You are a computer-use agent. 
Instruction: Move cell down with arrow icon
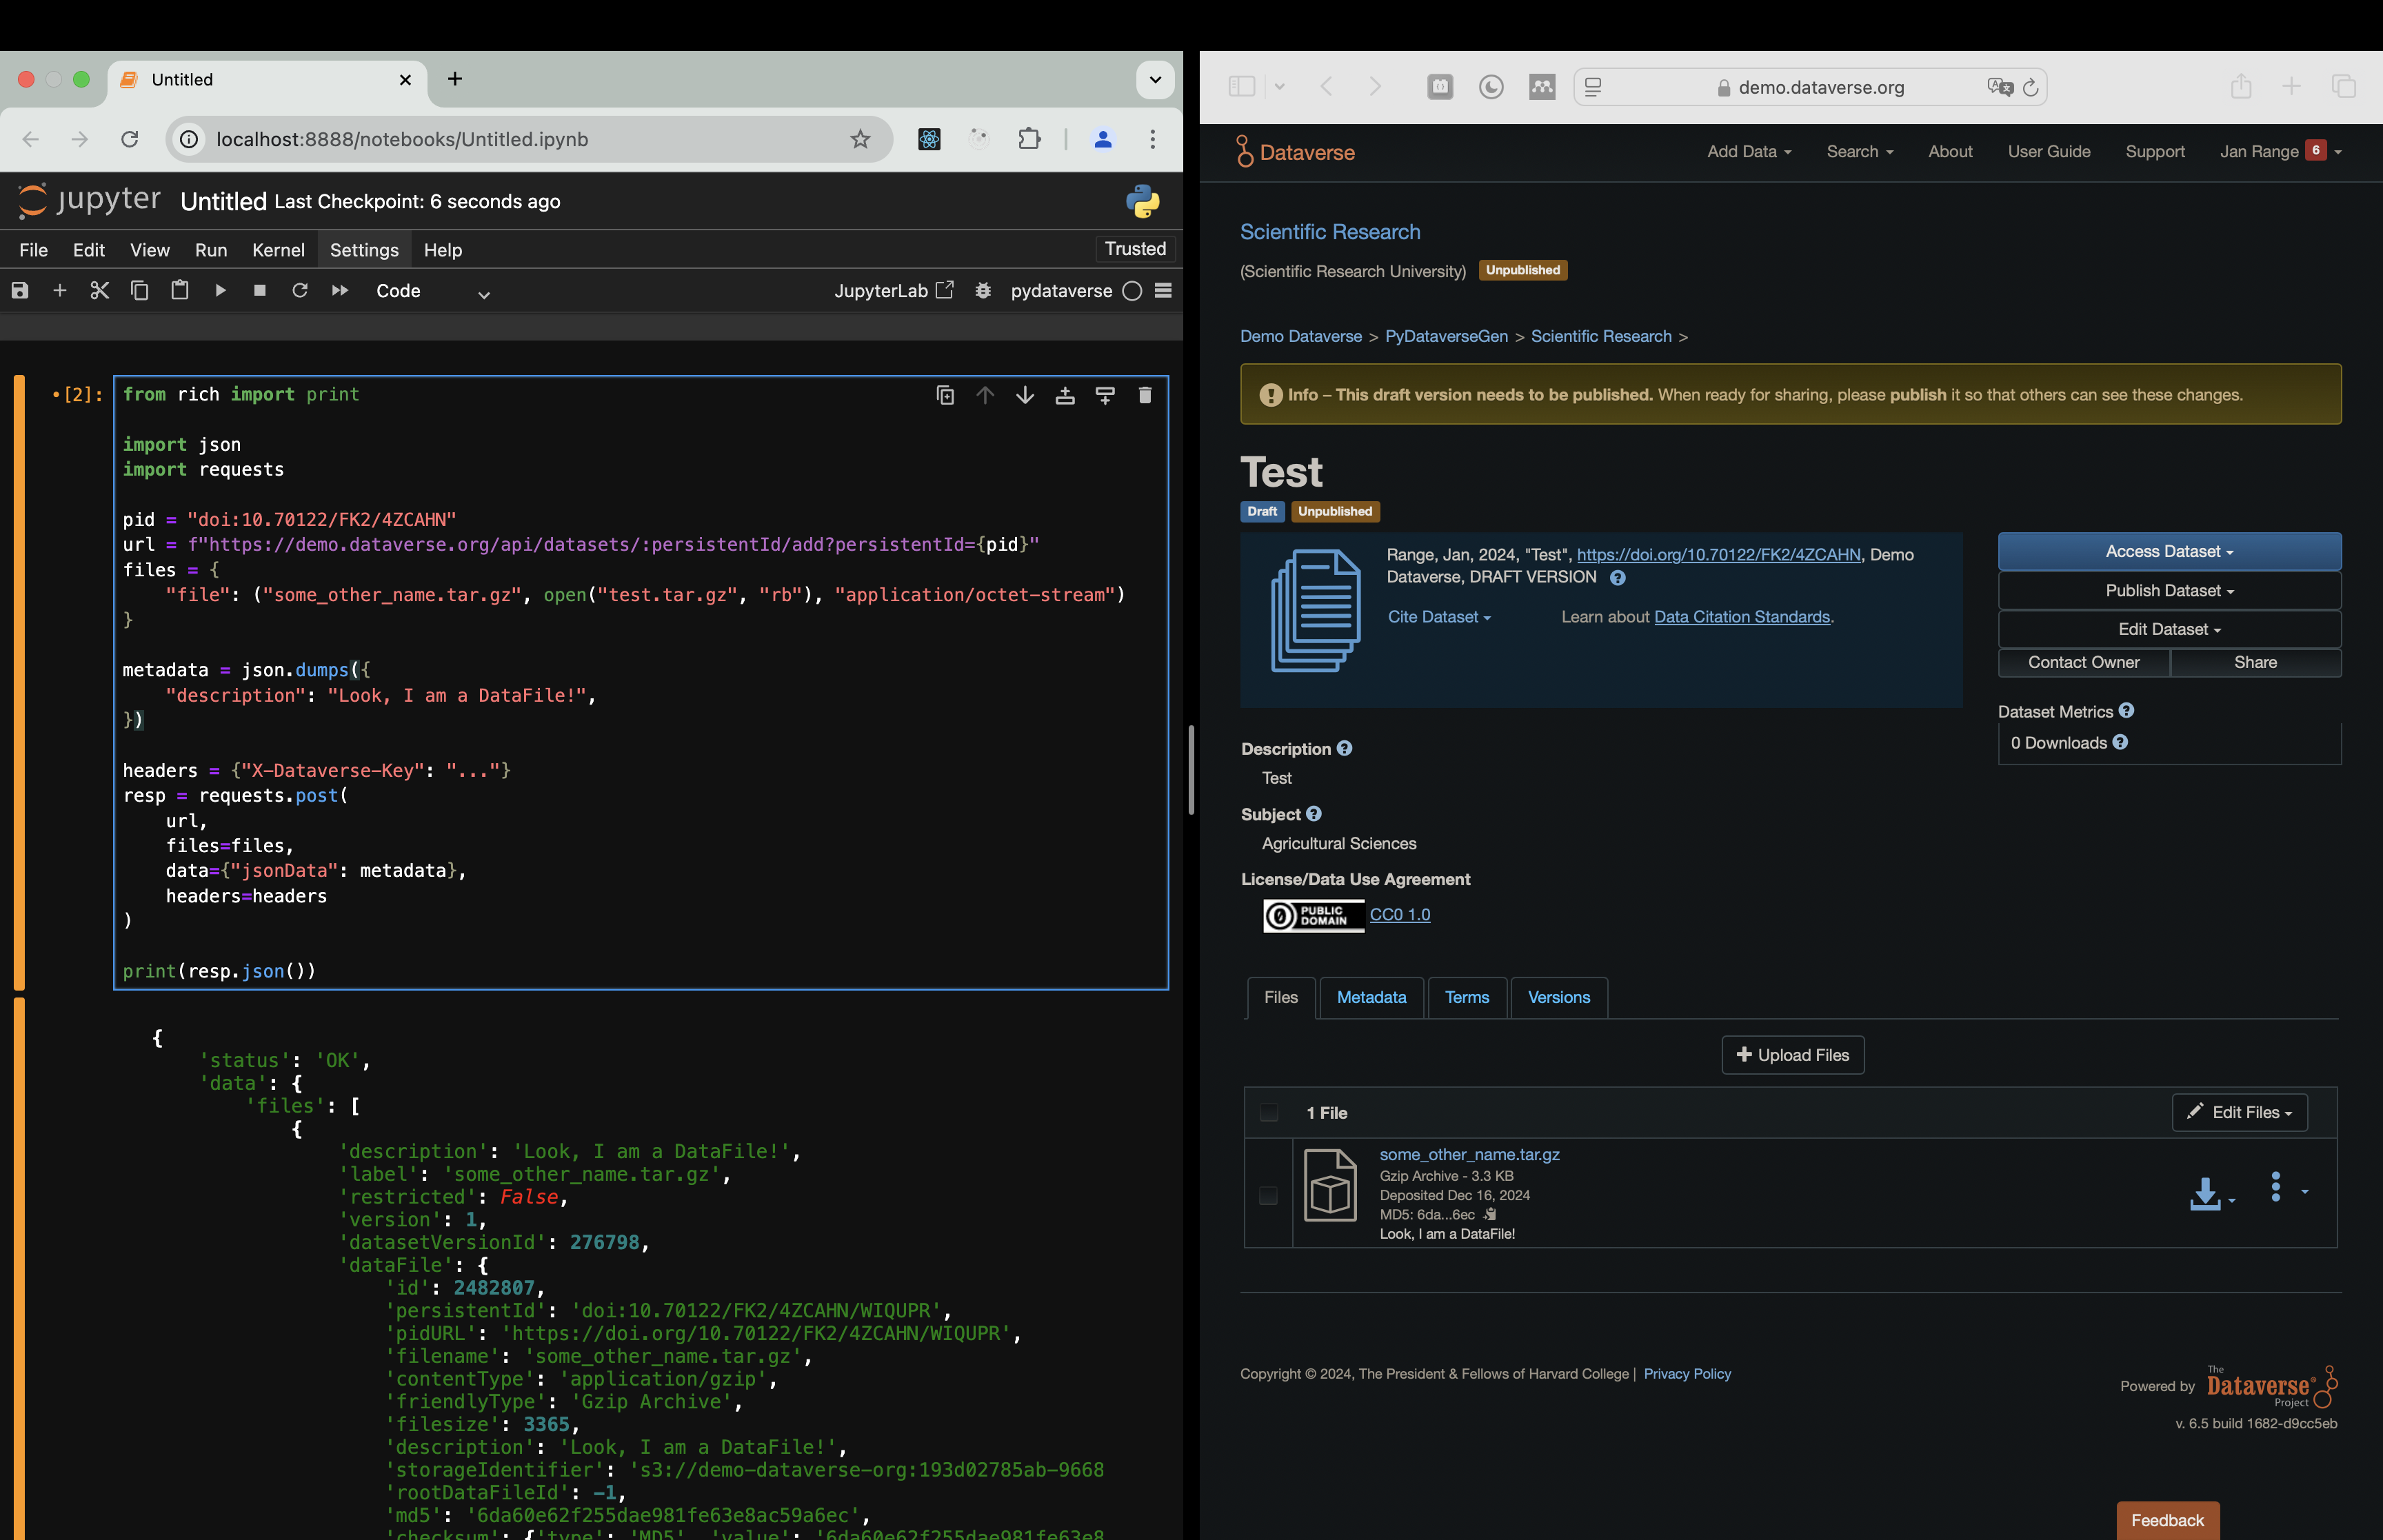pyautogui.click(x=1025, y=395)
